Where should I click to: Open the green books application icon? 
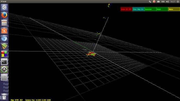4,46
